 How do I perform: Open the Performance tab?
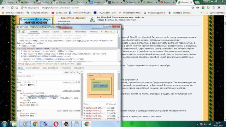[80, 32]
